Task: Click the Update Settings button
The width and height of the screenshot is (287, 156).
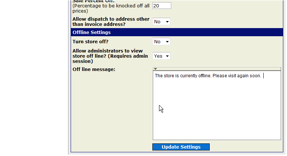Action: pos(181,147)
